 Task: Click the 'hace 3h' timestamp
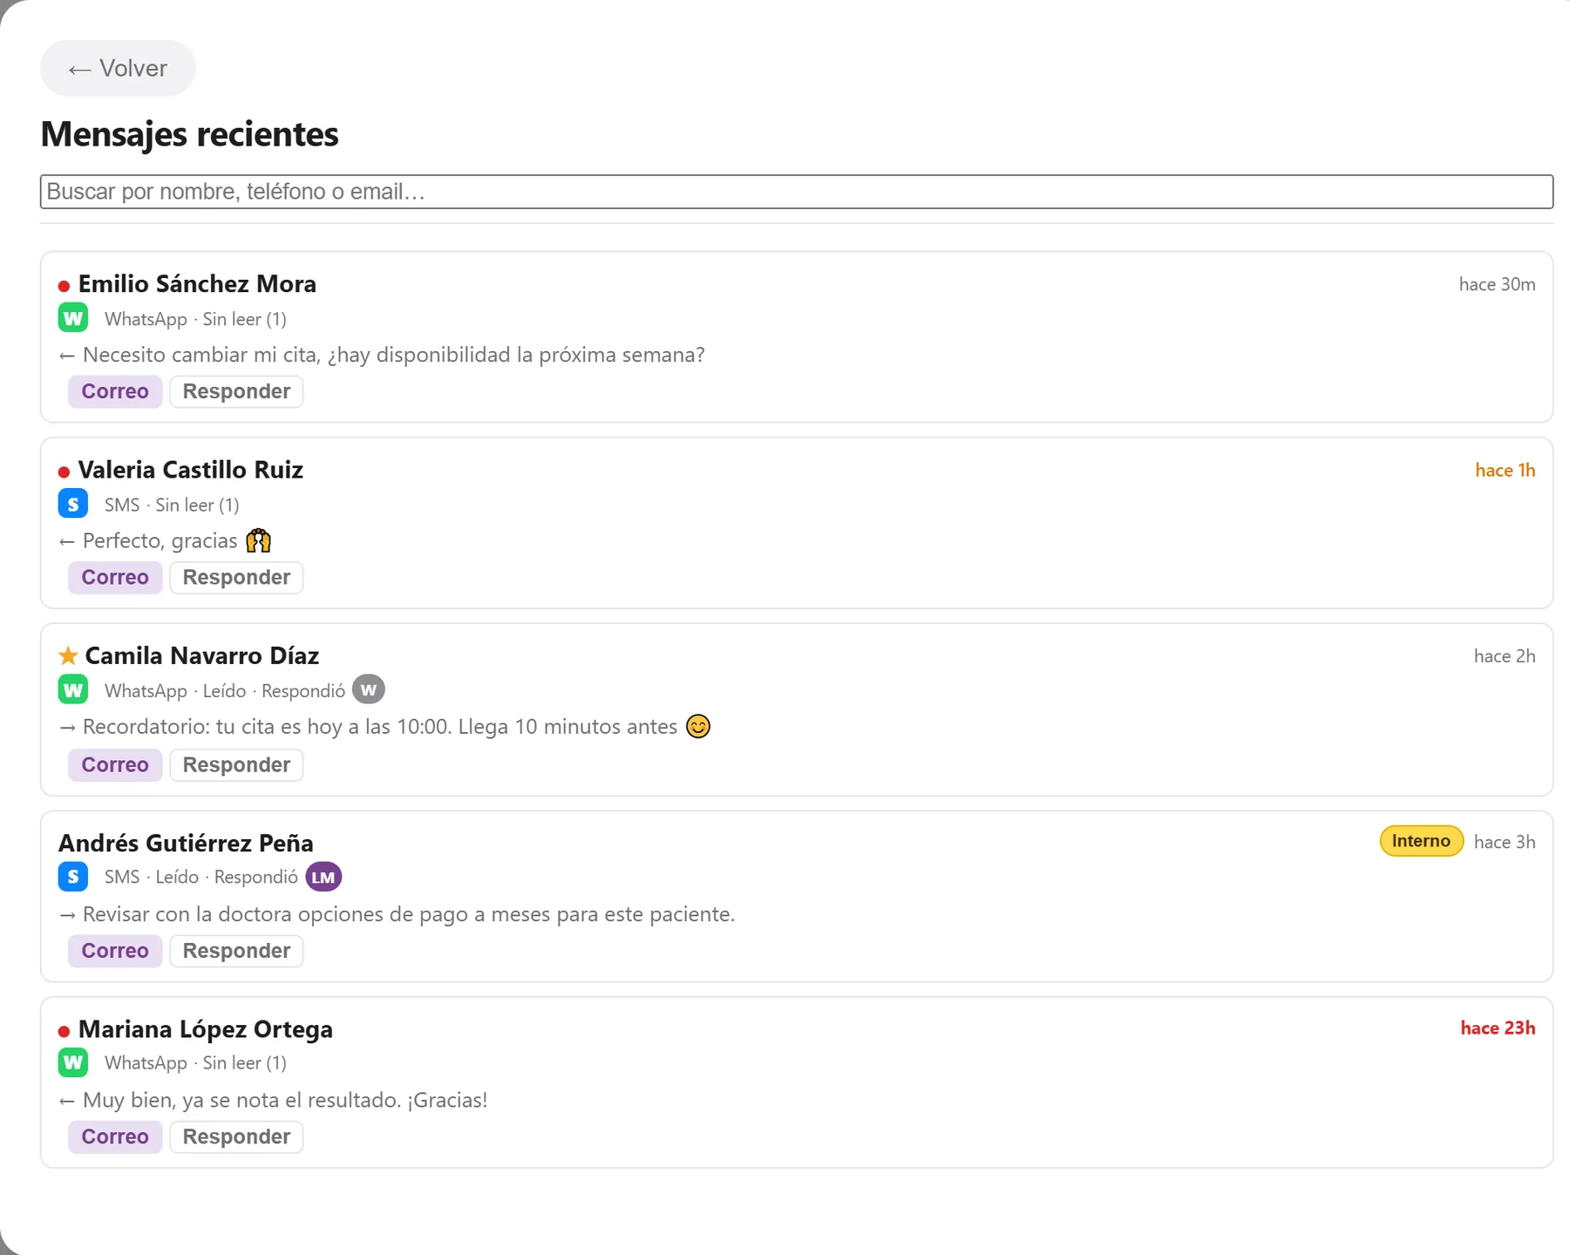(1504, 841)
